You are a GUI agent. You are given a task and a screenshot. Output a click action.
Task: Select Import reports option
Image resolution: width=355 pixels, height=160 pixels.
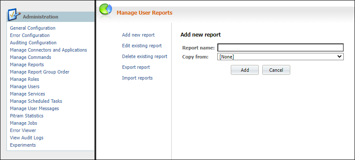click(x=138, y=78)
